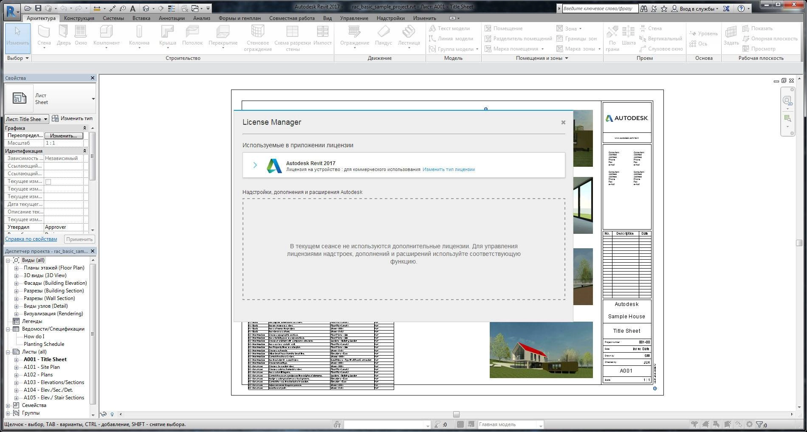Save the project with the floppy disk icon
807x432 pixels.
pos(38,8)
